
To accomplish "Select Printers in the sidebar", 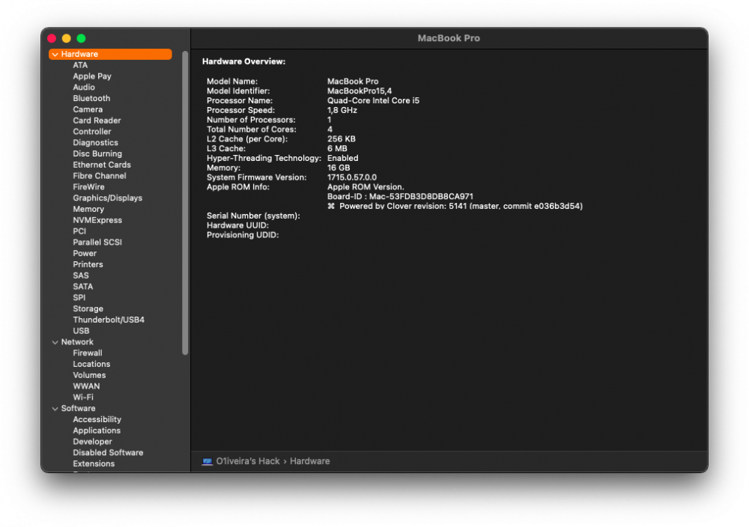I will coord(88,264).
